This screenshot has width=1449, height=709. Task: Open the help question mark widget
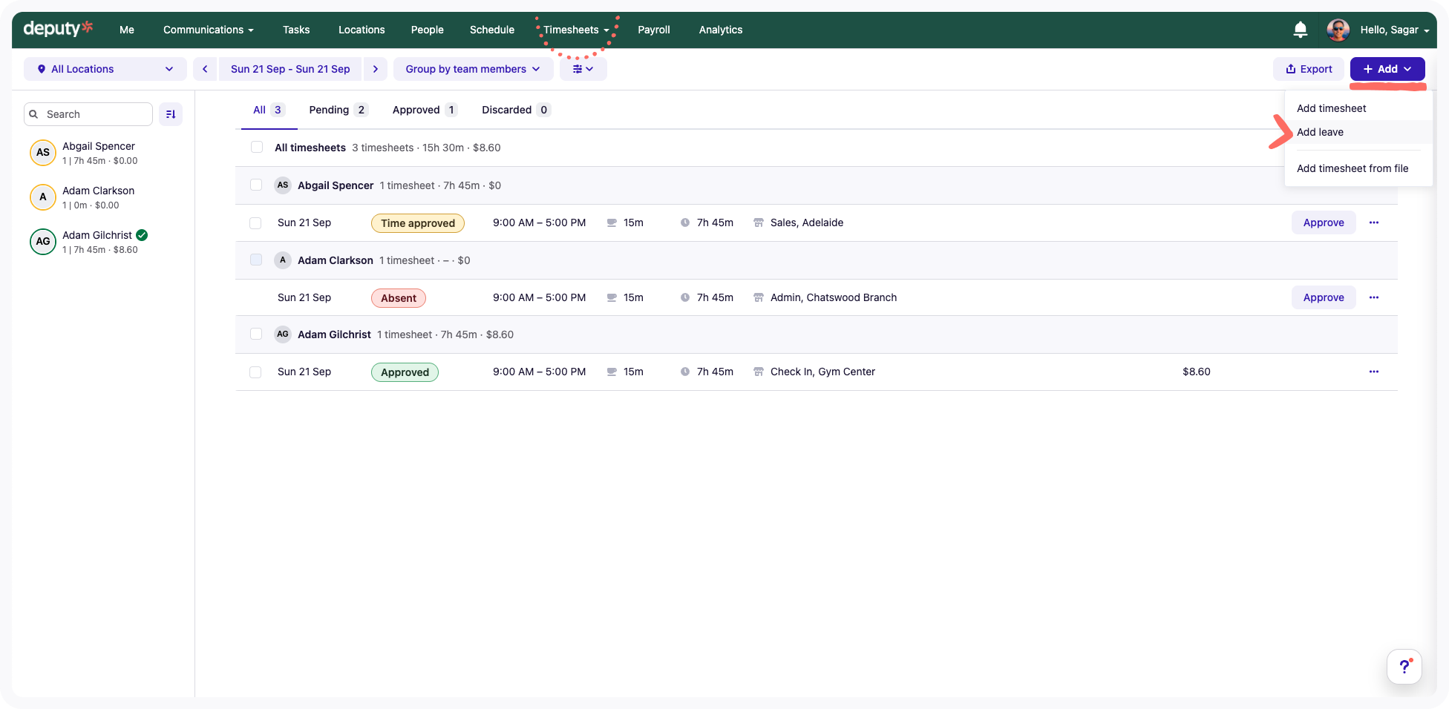pos(1404,666)
